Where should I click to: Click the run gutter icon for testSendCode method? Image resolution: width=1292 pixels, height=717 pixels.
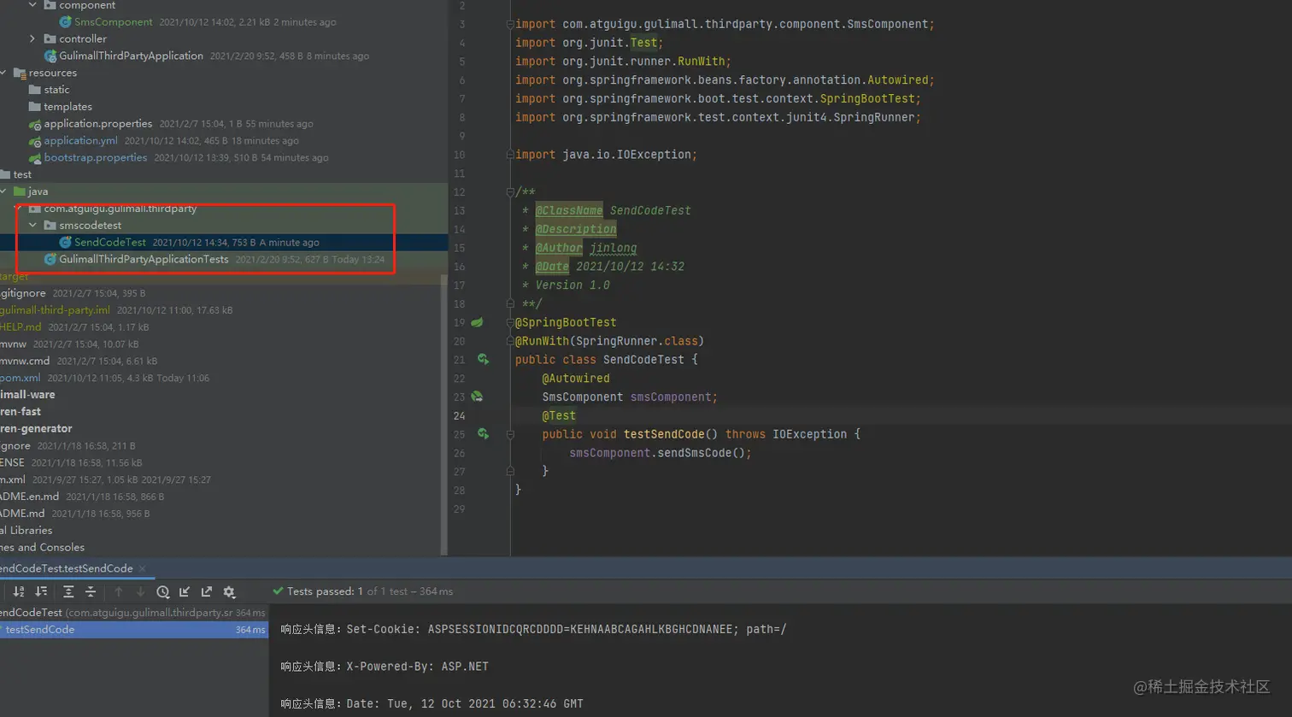pos(483,434)
